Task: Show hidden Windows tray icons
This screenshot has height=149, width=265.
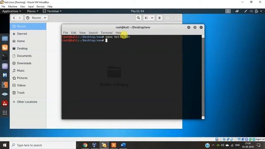Action: click(213, 145)
